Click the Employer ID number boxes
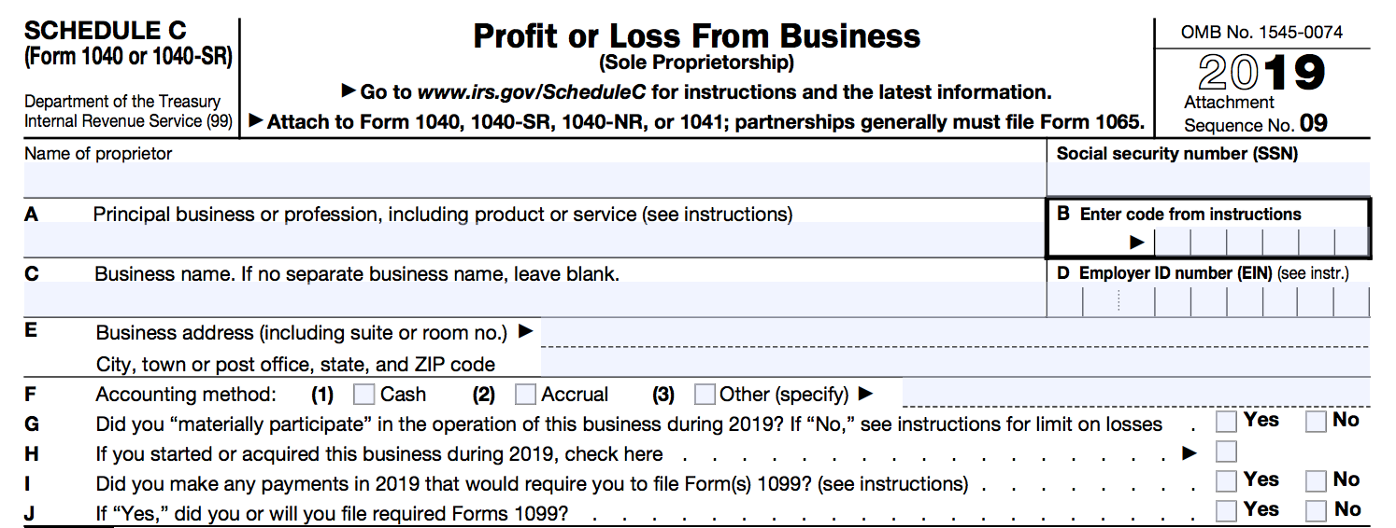The width and height of the screenshot is (1396, 528). pos(1208,301)
